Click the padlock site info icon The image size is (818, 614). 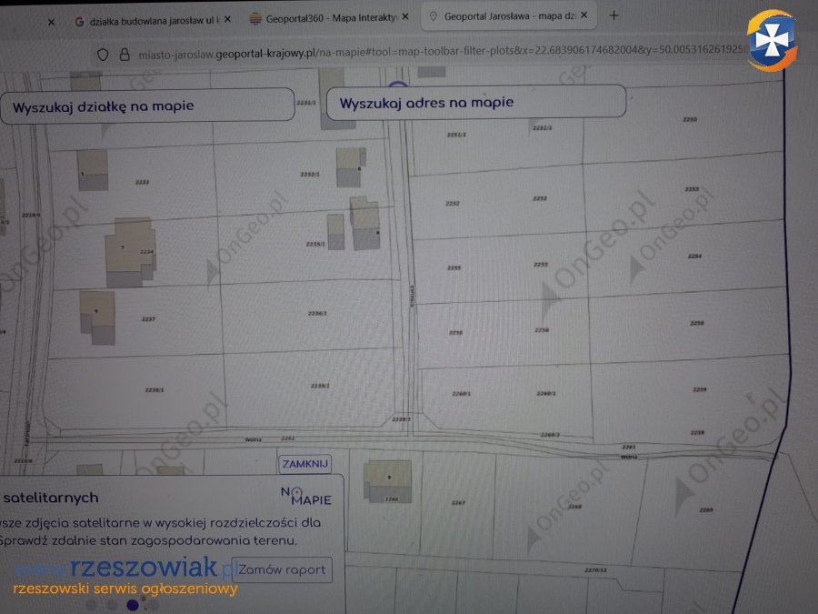tap(125, 54)
